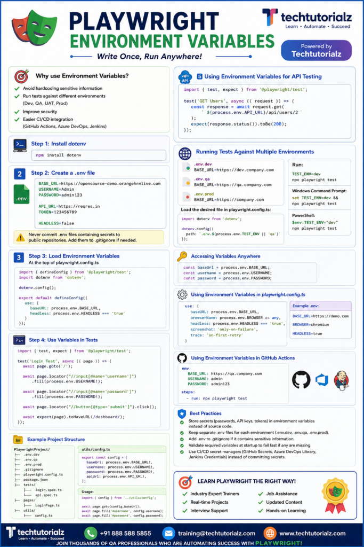Click the globe icon for Multiple Environments
This screenshot has width=364, height=547.
185,153
